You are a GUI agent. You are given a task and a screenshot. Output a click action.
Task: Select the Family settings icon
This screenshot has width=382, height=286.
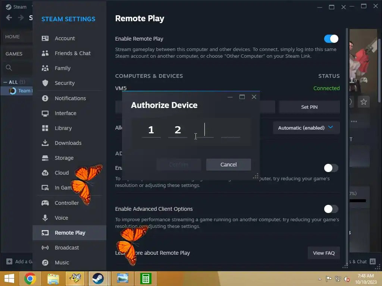45,68
